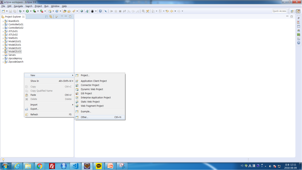Viewport: 302px width, 170px height.
Task: Open the Navigate menu
Action: click(x=18, y=6)
